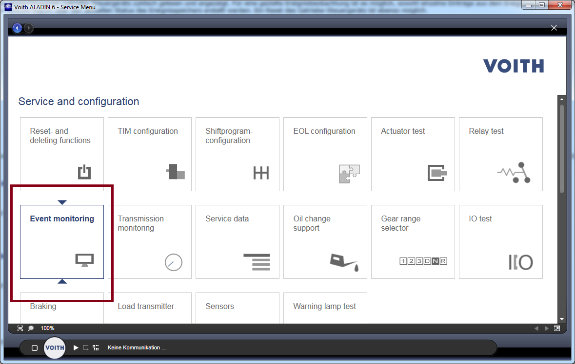The image size is (575, 364).
Task: Select the Load transmitter tile
Action: tap(150, 308)
